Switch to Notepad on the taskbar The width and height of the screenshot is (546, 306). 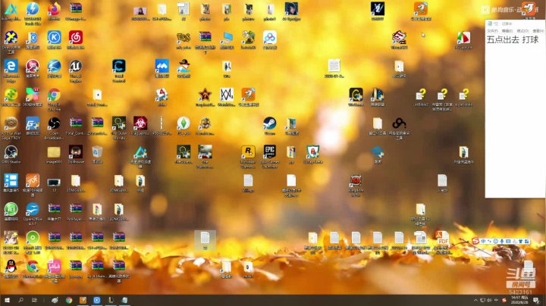(x=124, y=300)
